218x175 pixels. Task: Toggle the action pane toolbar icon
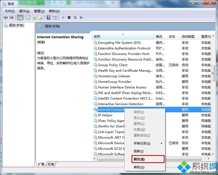tap(55, 18)
